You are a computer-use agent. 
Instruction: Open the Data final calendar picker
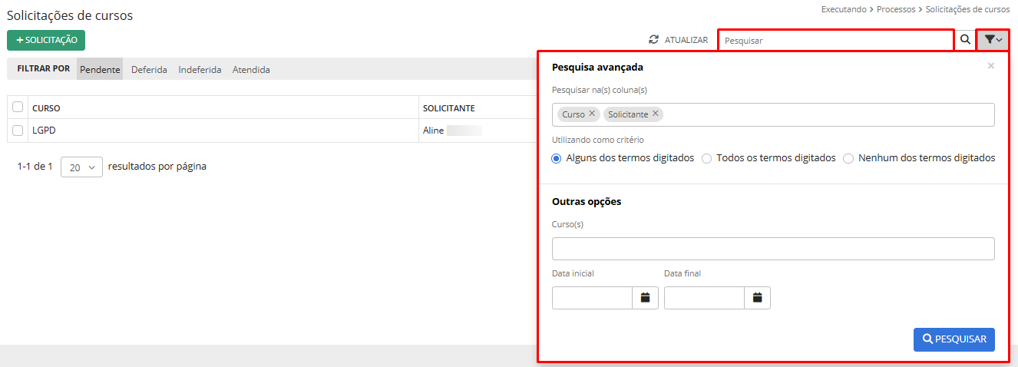coord(757,298)
